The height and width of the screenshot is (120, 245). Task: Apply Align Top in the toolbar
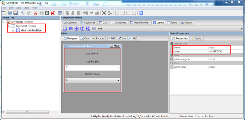[x=86, y=13]
